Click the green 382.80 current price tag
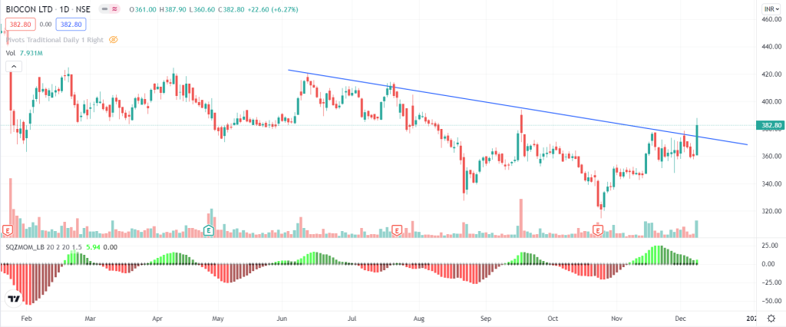The height and width of the screenshot is (327, 786). point(771,125)
